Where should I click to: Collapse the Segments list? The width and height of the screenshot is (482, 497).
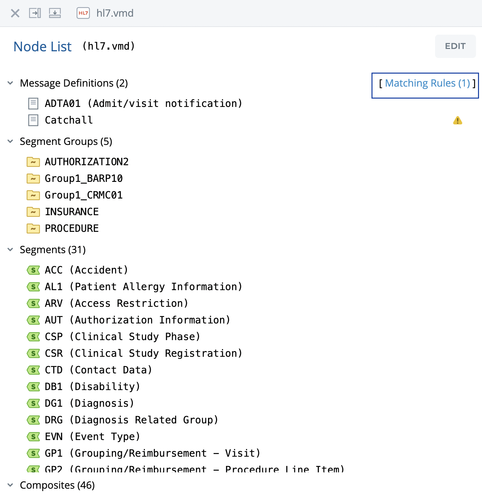click(10, 249)
